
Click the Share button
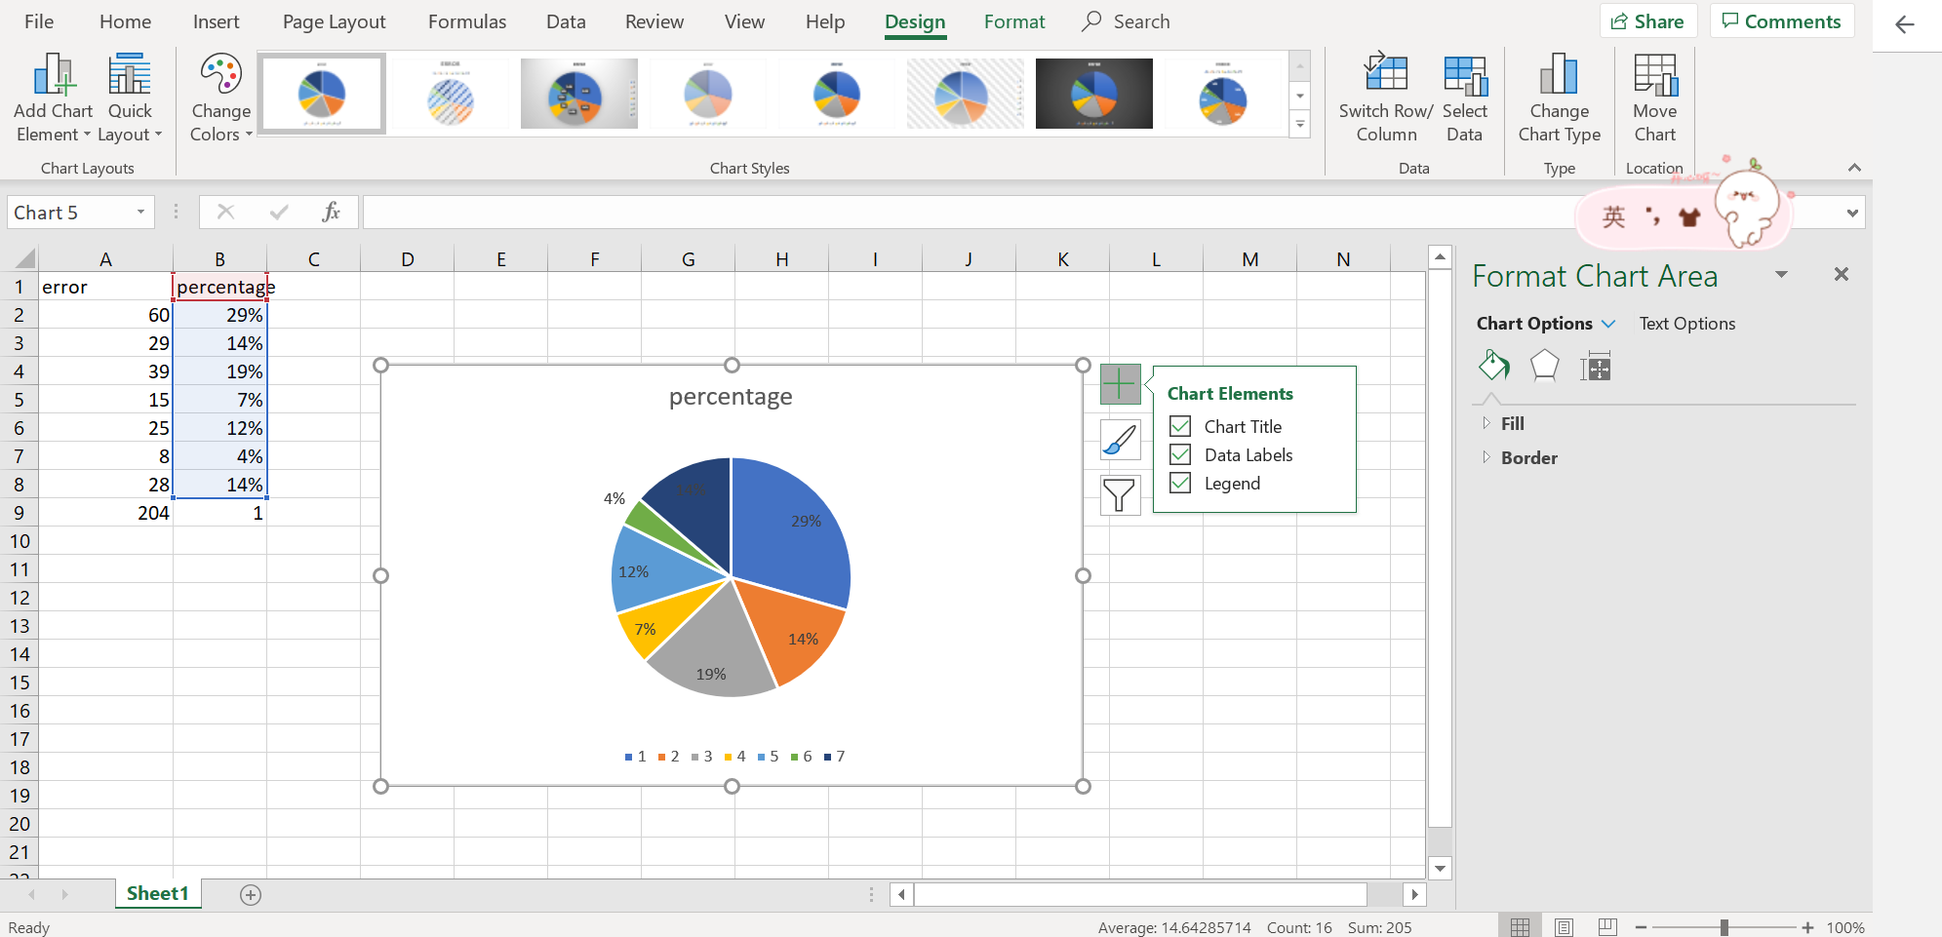1648,20
